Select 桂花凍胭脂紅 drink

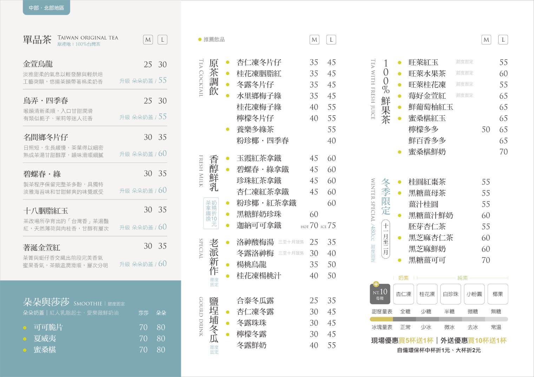pos(259,74)
